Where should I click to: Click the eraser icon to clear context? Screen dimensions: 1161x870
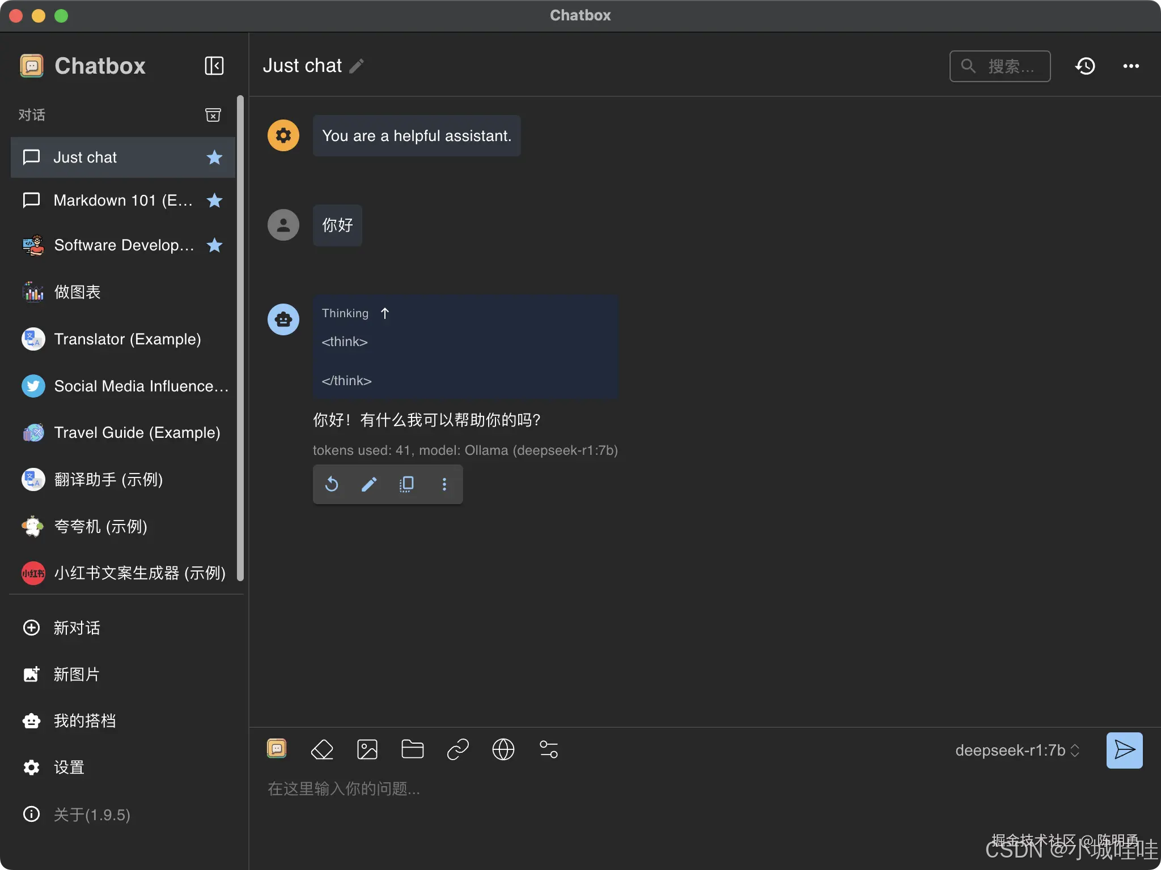tap(322, 749)
